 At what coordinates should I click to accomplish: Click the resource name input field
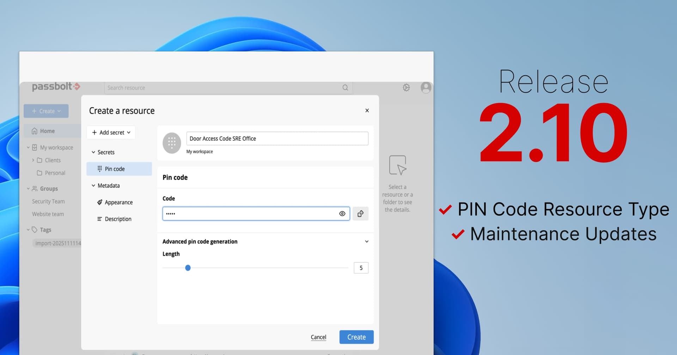pyautogui.click(x=277, y=138)
